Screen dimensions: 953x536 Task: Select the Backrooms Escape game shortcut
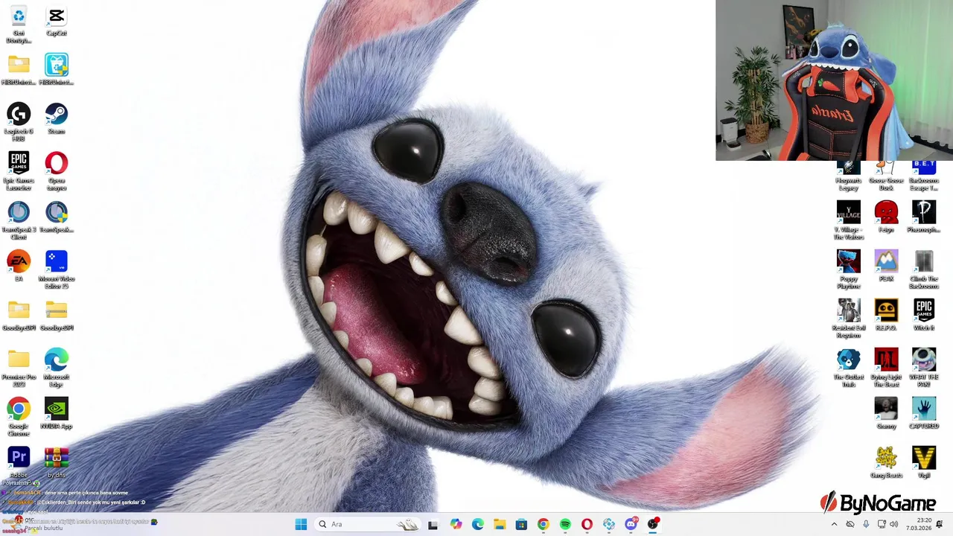point(924,176)
